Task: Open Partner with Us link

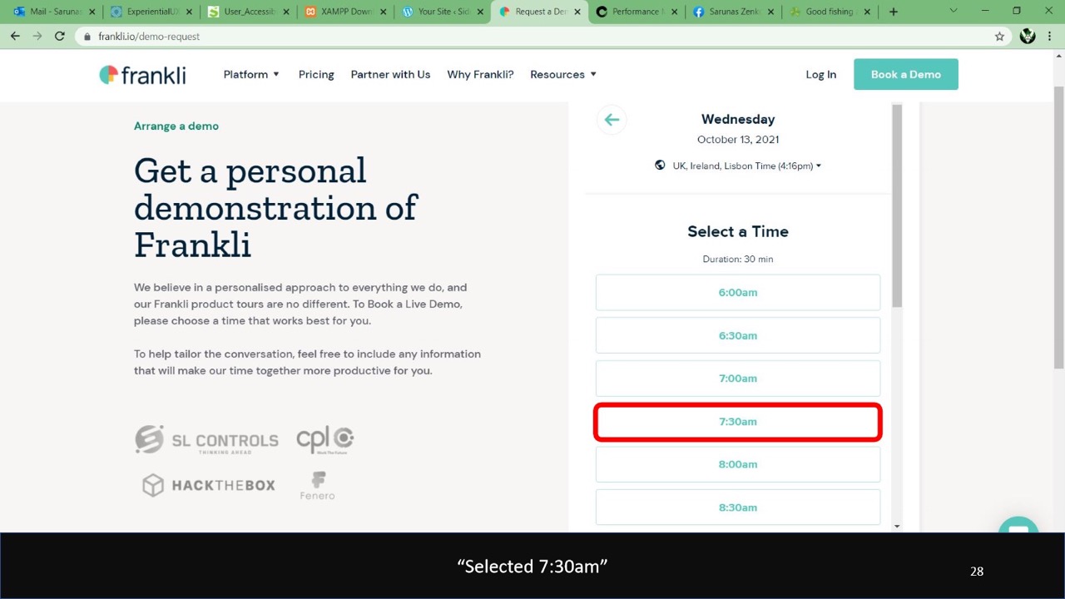Action: (x=390, y=74)
